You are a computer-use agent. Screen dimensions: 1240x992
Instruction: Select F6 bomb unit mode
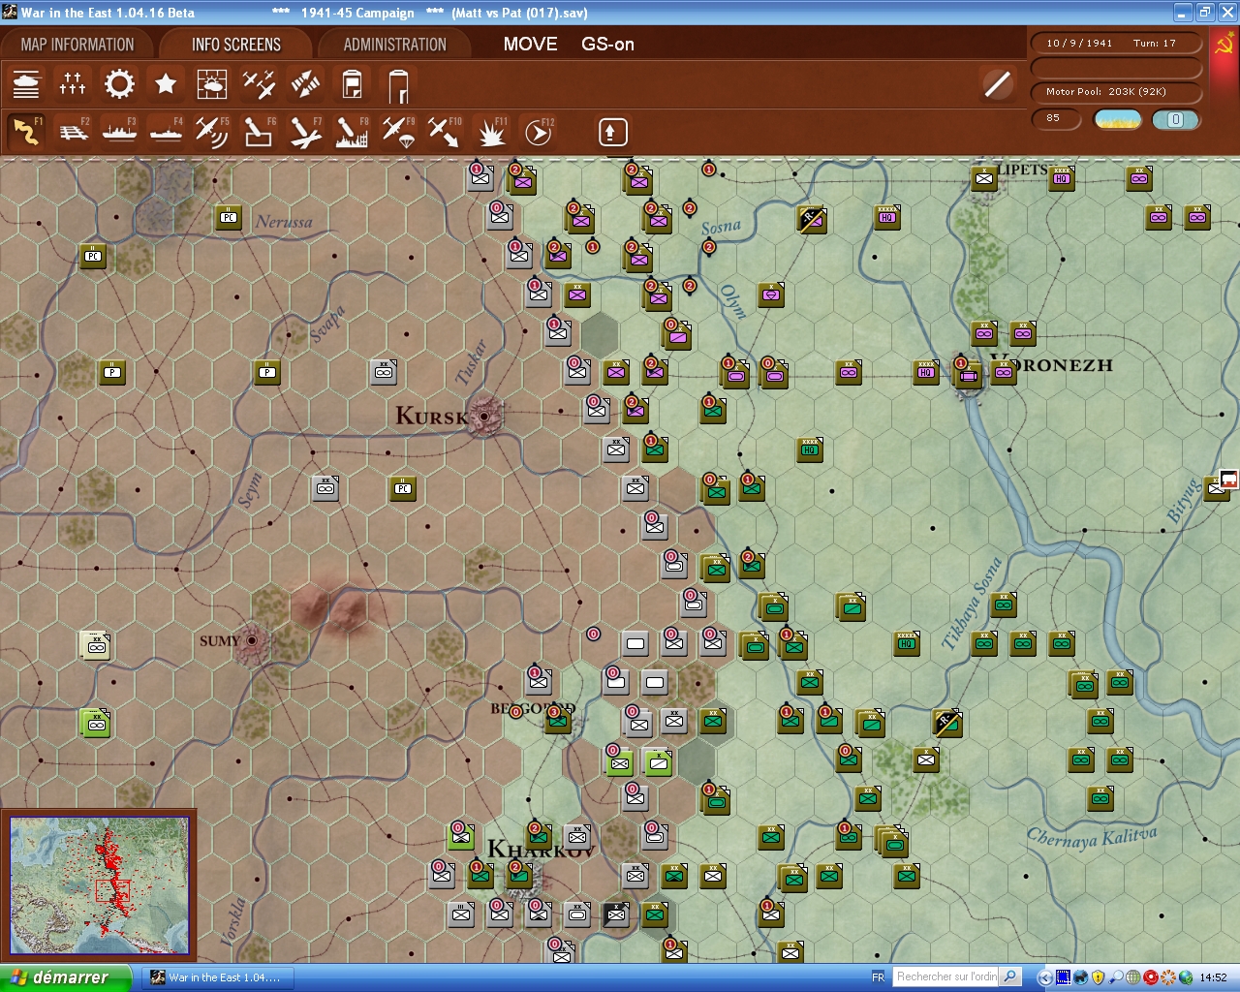259,131
